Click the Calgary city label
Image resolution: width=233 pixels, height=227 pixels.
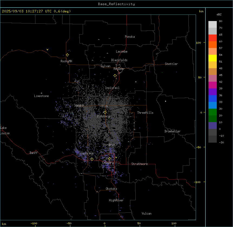tap(108, 163)
